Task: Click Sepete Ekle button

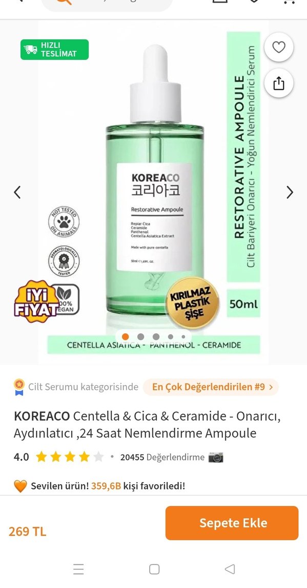Action: [232, 523]
